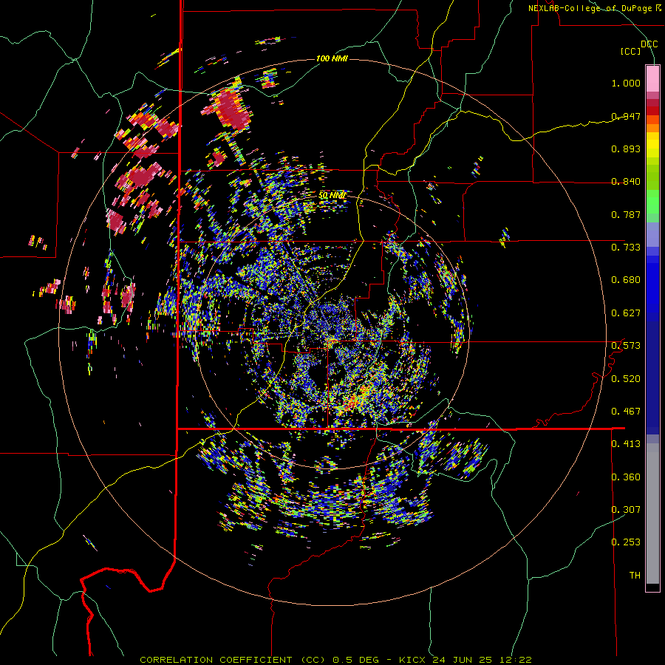Click the 0.360 legend value
This screenshot has width=665, height=665.
tap(626, 477)
